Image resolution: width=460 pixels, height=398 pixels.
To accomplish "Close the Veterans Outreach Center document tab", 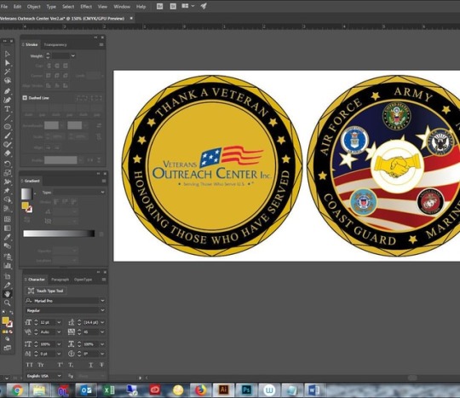I will [x=131, y=19].
